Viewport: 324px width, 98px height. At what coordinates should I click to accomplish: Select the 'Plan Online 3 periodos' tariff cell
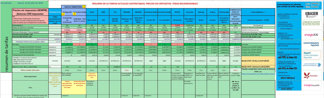coord(189,20)
